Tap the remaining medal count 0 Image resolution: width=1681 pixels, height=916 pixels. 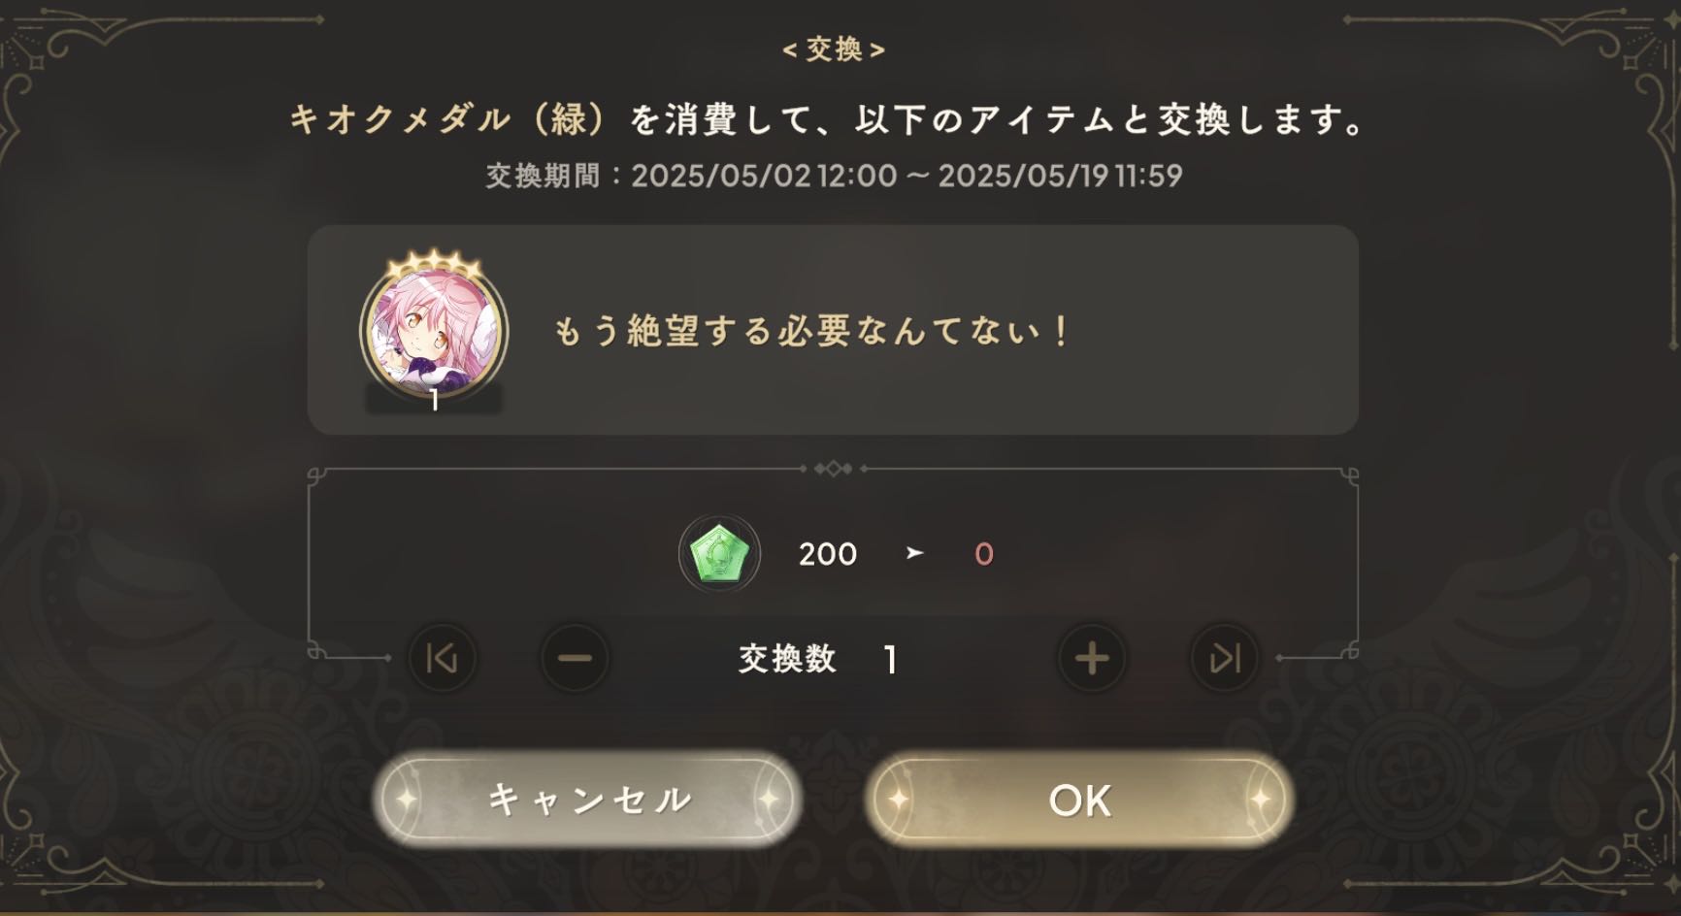tap(984, 554)
